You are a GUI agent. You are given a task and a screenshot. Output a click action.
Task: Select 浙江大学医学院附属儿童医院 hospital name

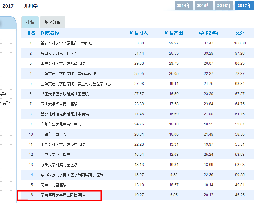coord(65,94)
